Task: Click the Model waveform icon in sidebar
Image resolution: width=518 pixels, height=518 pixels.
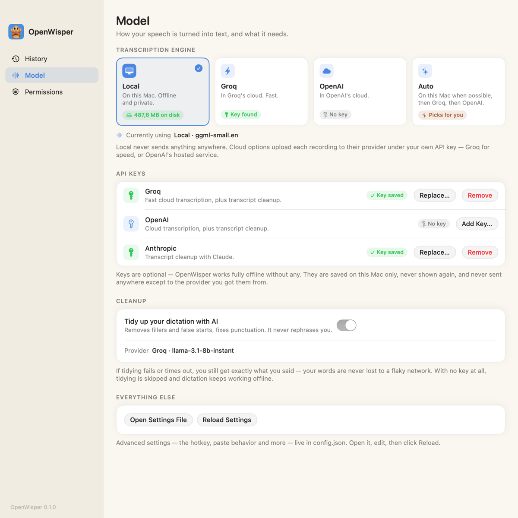Action: (x=16, y=75)
